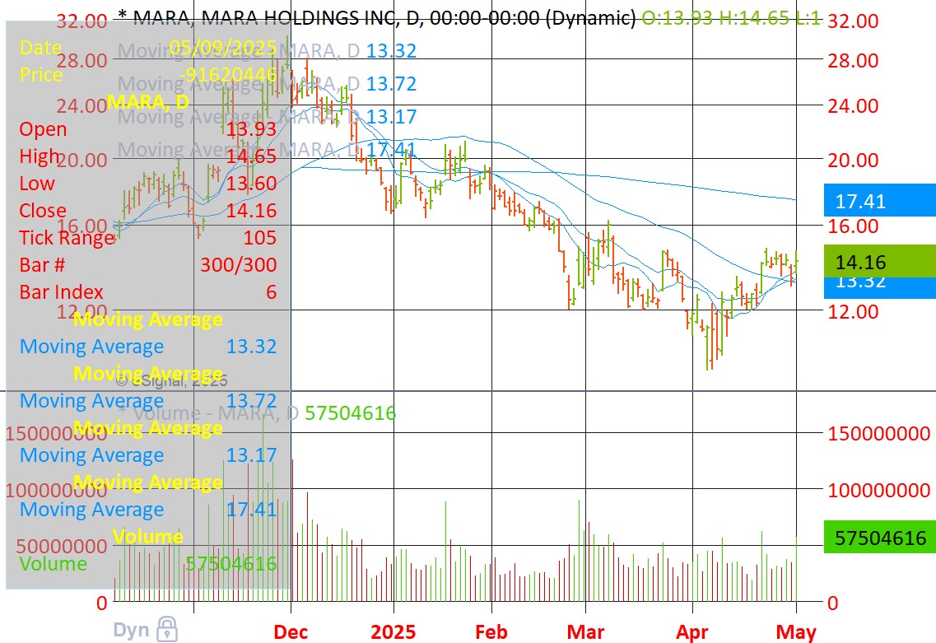The height and width of the screenshot is (643, 936).
Task: Click the Price value -91620446
Action: (228, 74)
